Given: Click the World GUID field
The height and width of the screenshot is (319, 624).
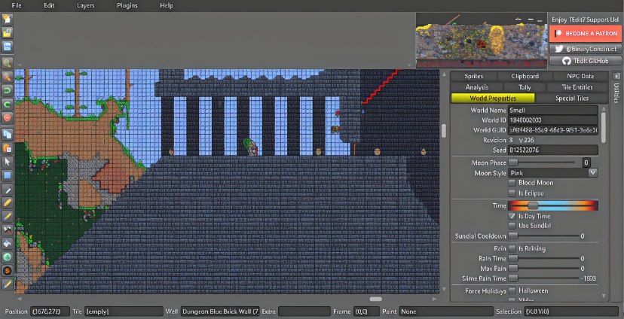Looking at the screenshot, I should pos(553,130).
